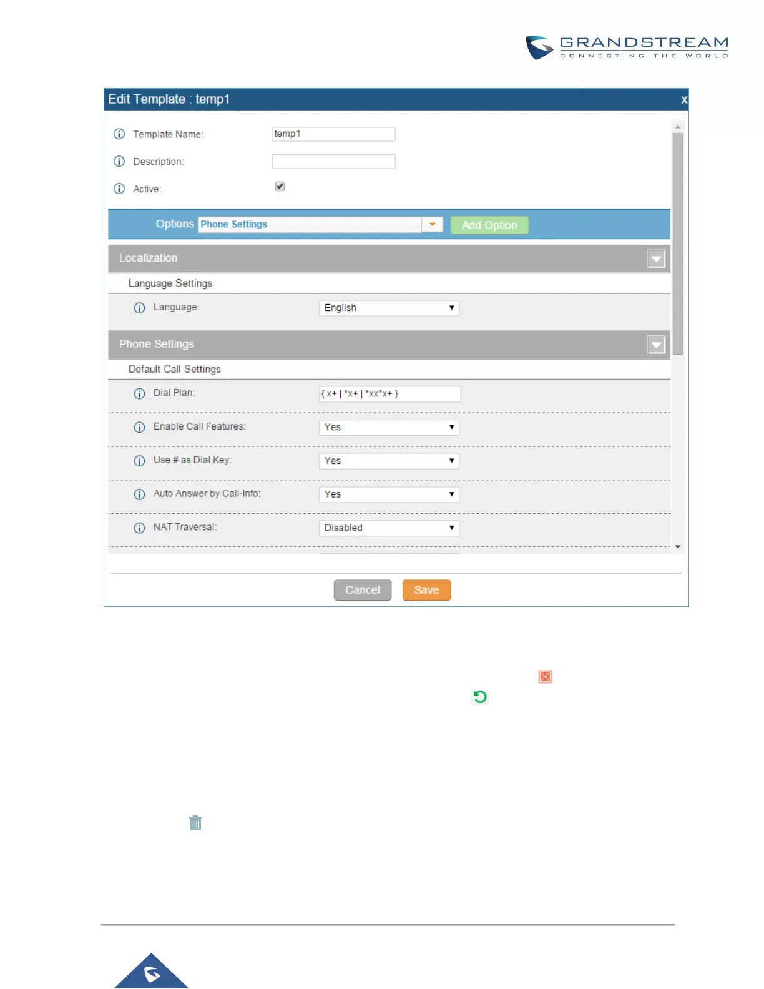
Task: Click the red X delete icon
Action: click(x=545, y=677)
